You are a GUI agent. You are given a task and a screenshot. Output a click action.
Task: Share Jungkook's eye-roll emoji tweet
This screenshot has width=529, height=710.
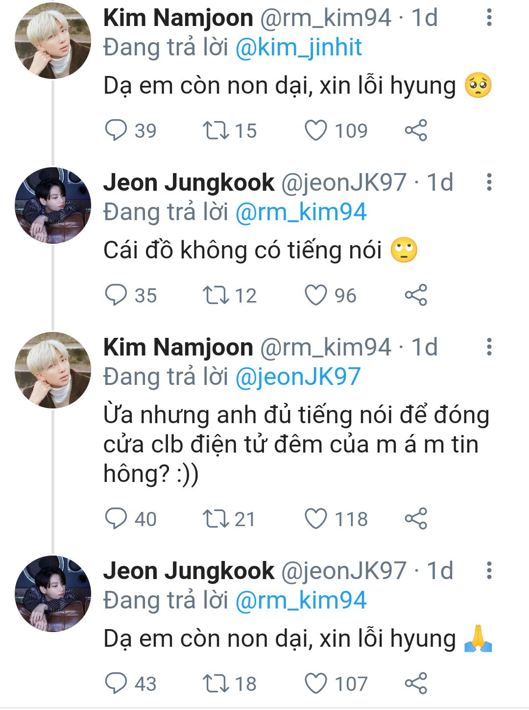(416, 295)
